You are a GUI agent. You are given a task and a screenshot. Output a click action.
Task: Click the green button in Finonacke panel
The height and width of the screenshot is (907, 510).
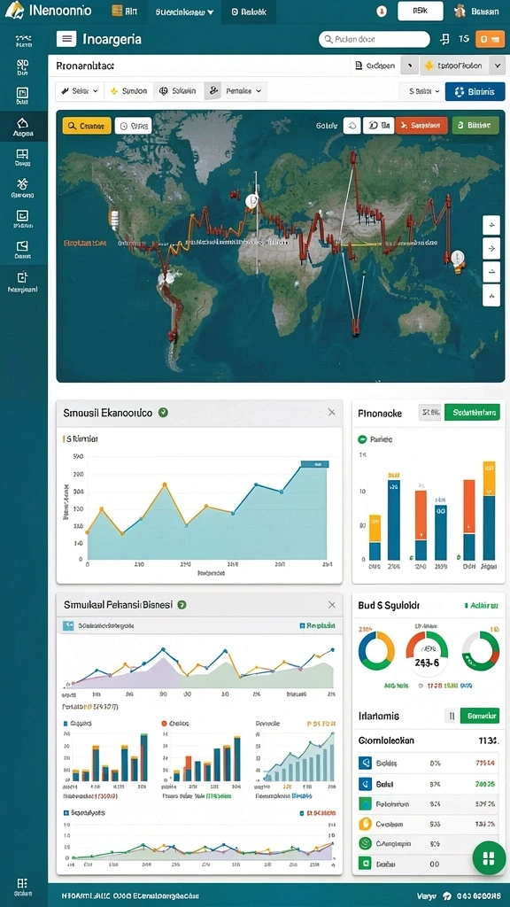472,412
